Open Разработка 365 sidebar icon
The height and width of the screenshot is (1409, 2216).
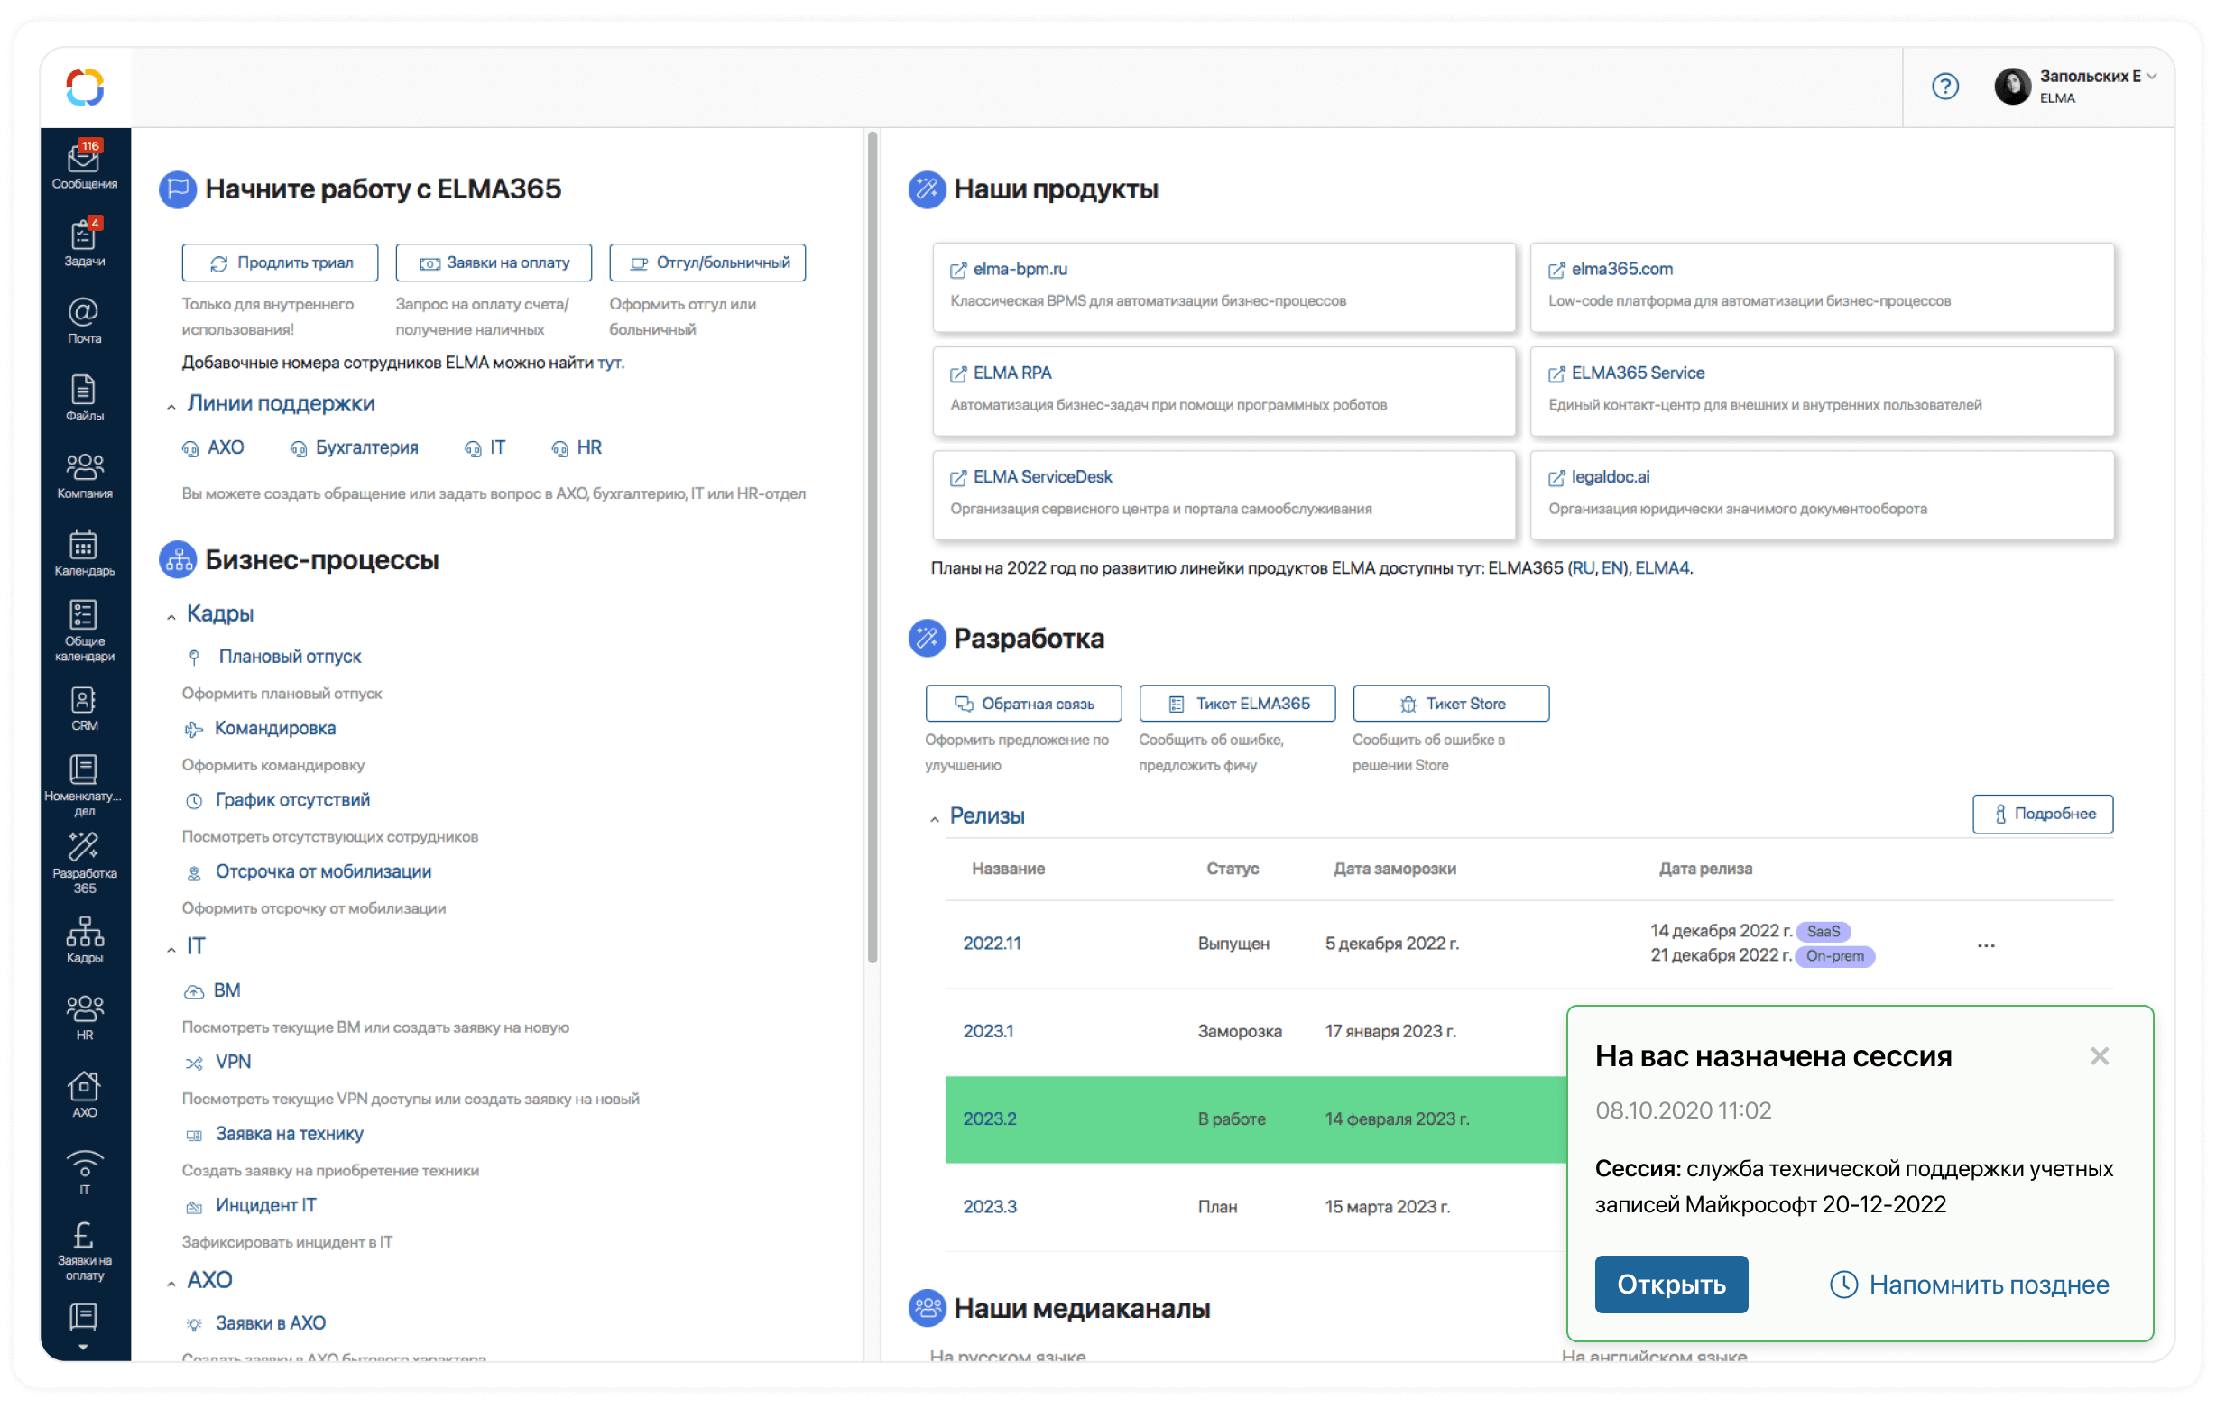(85, 862)
